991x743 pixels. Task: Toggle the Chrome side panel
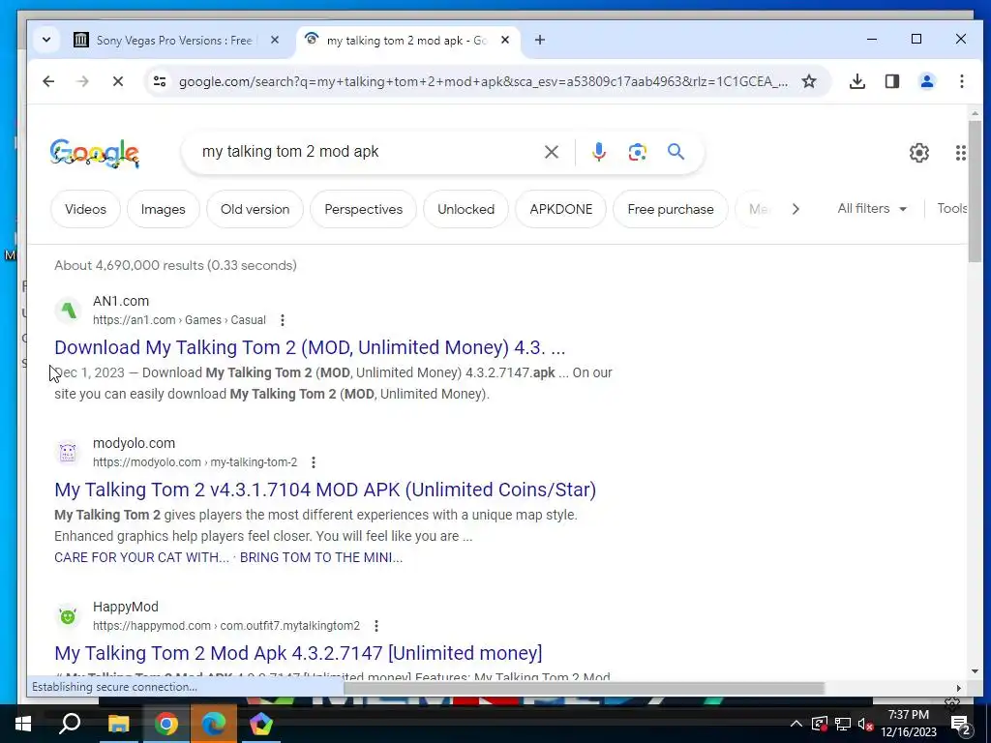tap(891, 81)
